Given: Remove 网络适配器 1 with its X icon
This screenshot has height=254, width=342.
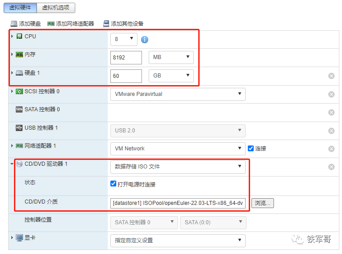Looking at the screenshot, I should pos(331,149).
